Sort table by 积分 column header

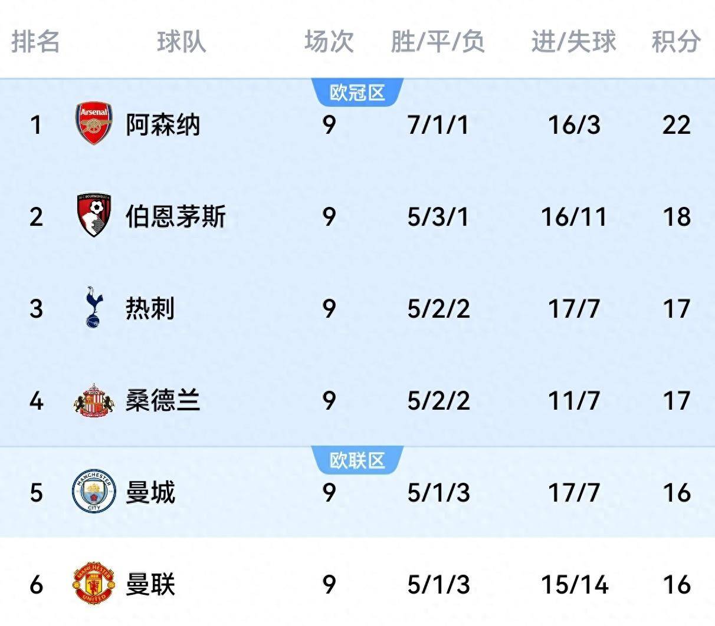tap(676, 42)
